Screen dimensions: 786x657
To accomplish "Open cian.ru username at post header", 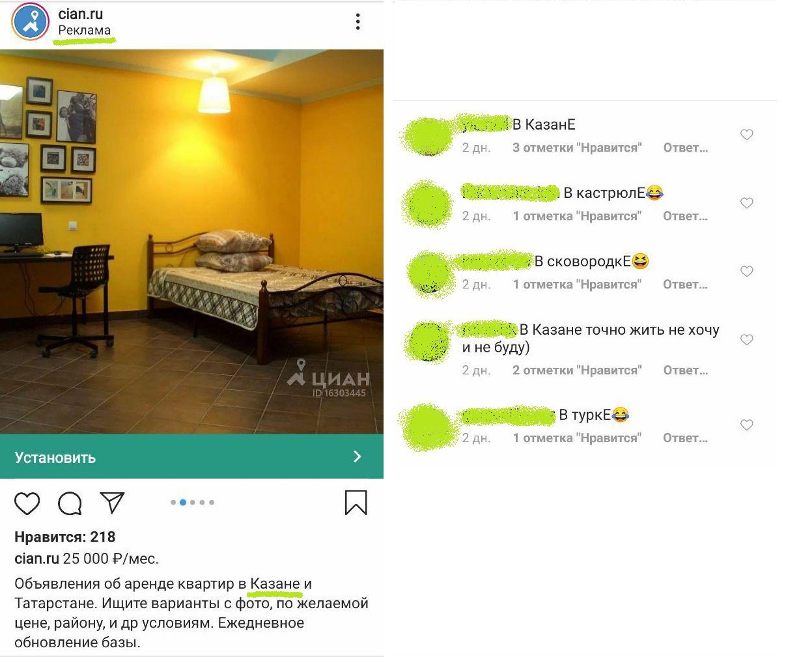I will [x=81, y=14].
